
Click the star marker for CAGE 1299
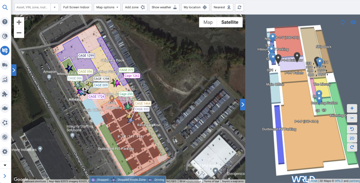pos(69,68)
